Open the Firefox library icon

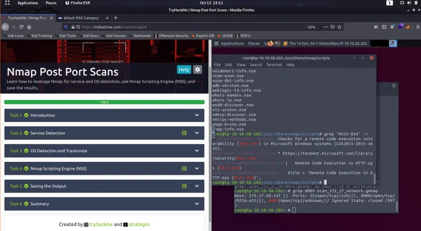pos(376,27)
